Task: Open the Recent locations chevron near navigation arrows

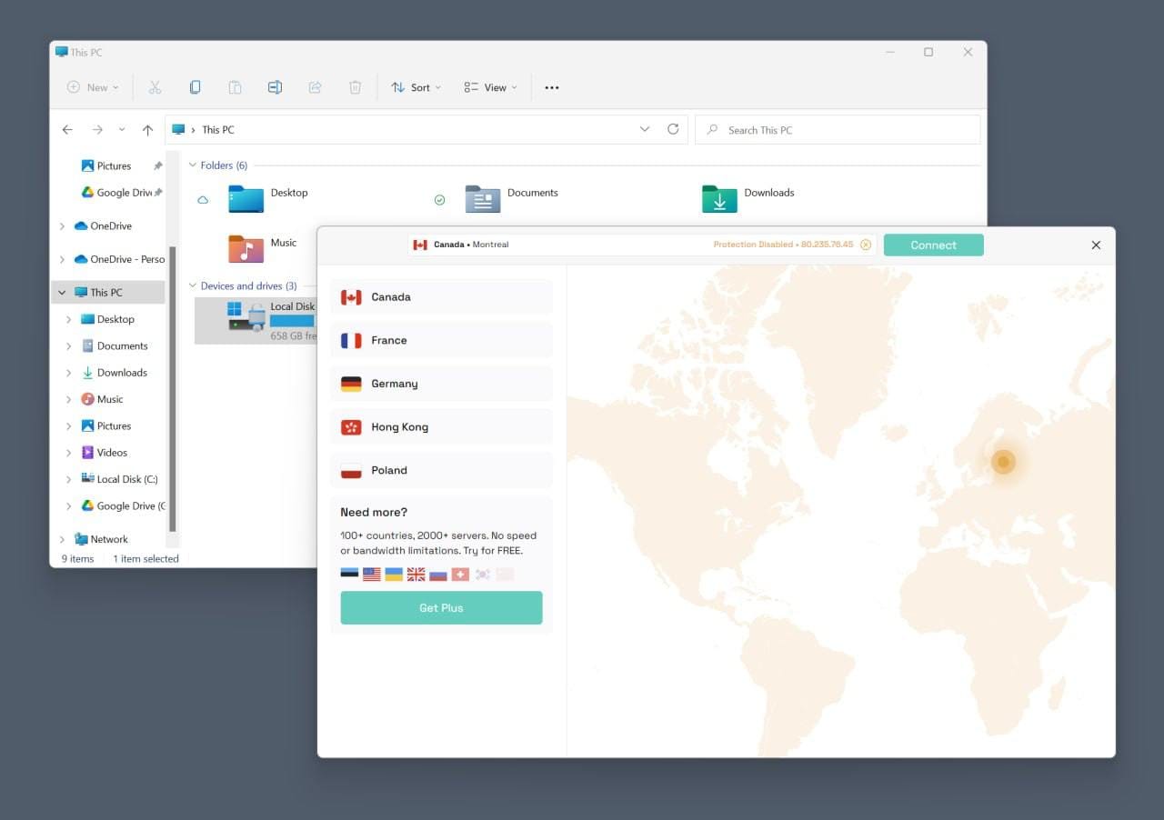Action: point(122,129)
